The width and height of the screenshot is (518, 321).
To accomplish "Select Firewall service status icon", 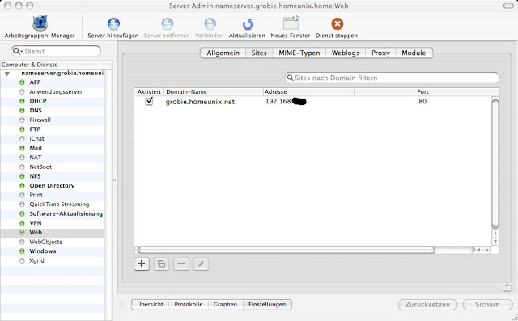I will [x=22, y=120].
